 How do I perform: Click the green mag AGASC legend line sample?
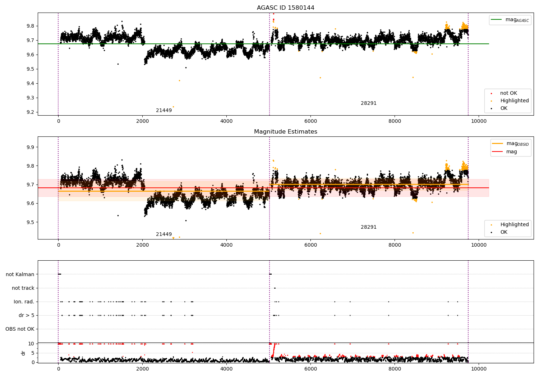tap(497, 20)
